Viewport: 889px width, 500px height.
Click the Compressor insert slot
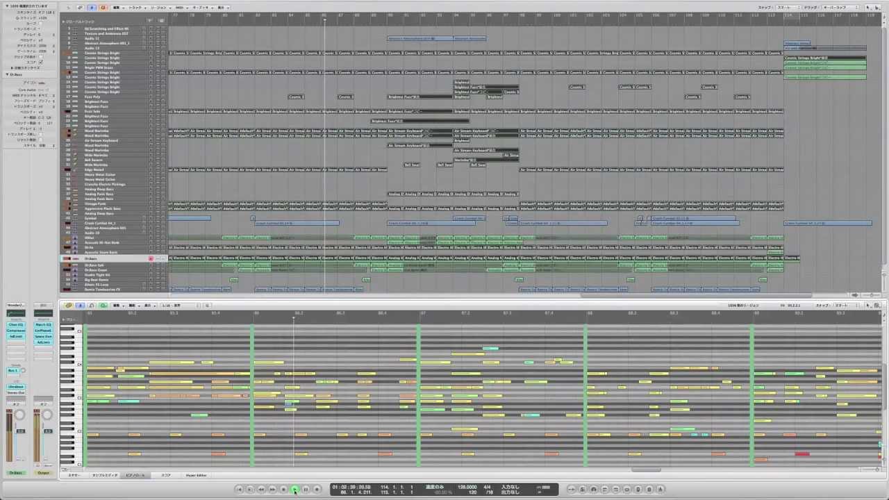(x=15, y=331)
